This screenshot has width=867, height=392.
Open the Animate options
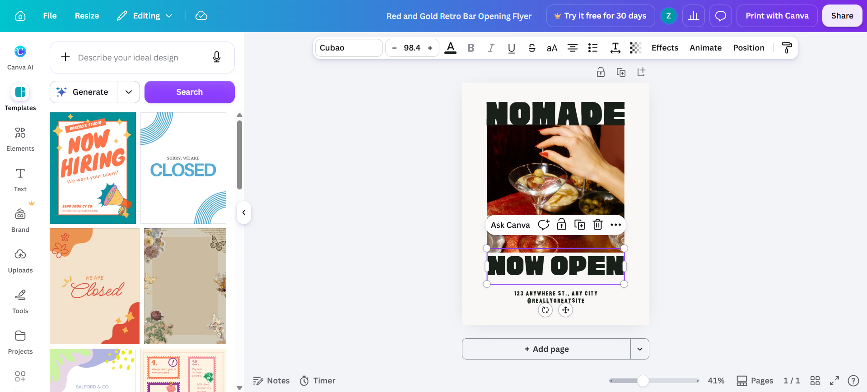[705, 48]
